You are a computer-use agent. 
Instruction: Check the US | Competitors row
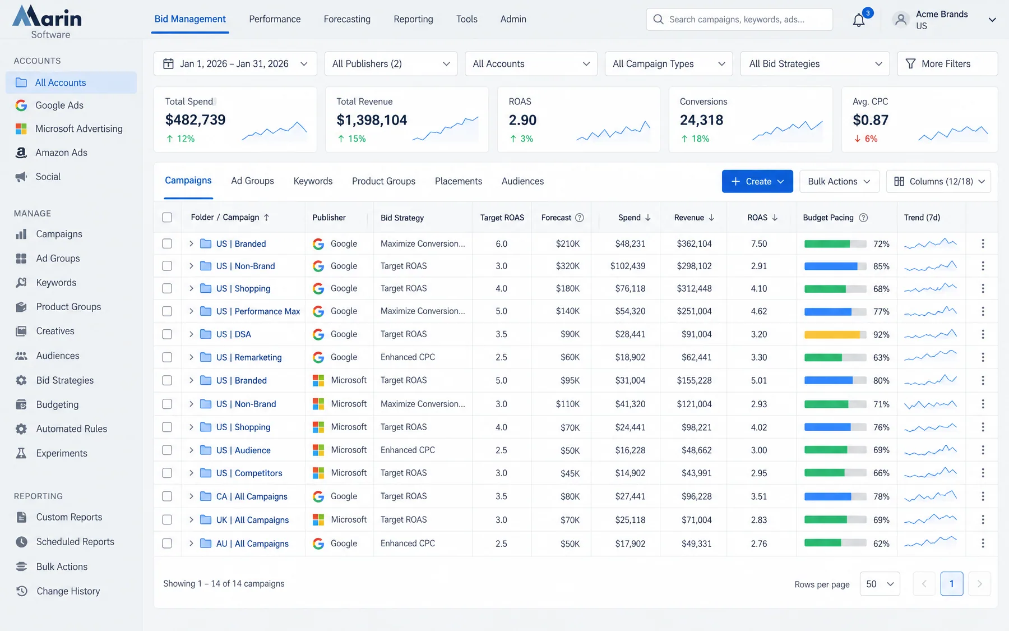[167, 473]
